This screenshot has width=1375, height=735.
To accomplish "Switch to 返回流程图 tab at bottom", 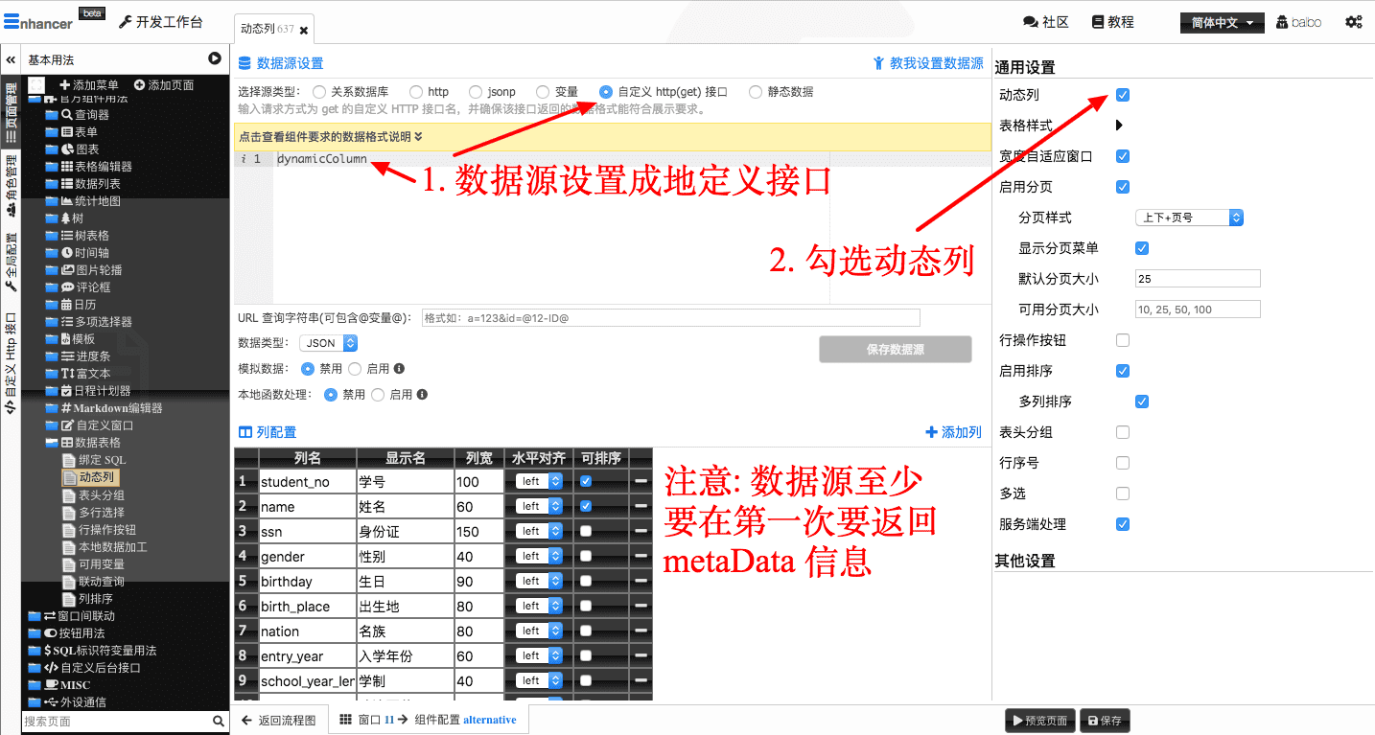I will pos(279,720).
